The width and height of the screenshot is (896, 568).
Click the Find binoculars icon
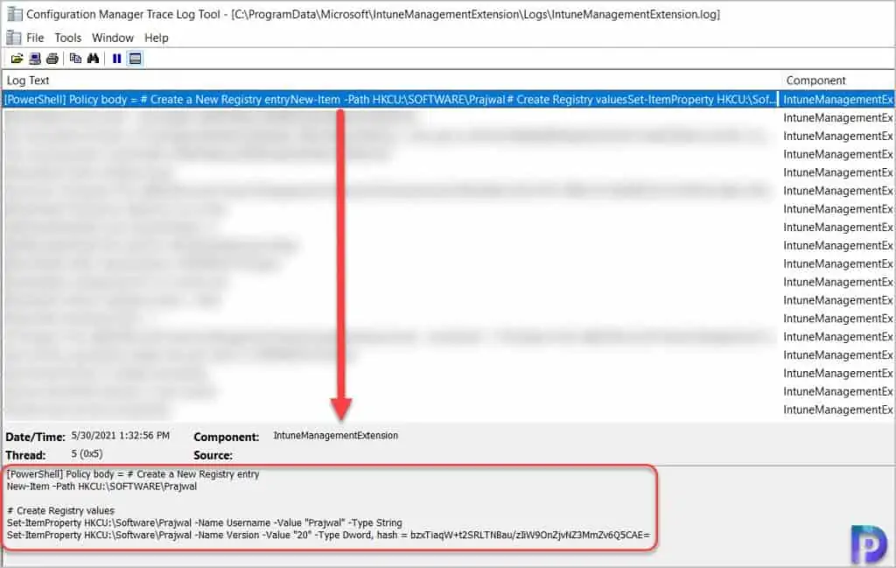[93, 59]
